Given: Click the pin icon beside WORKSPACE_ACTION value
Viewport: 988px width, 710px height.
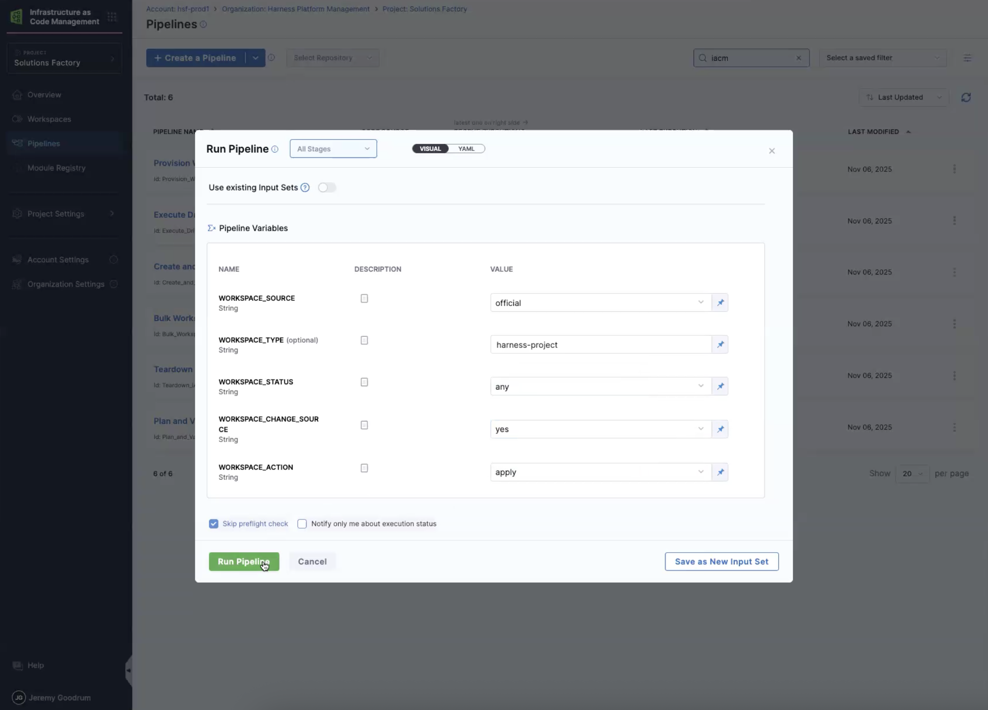Looking at the screenshot, I should coord(720,472).
